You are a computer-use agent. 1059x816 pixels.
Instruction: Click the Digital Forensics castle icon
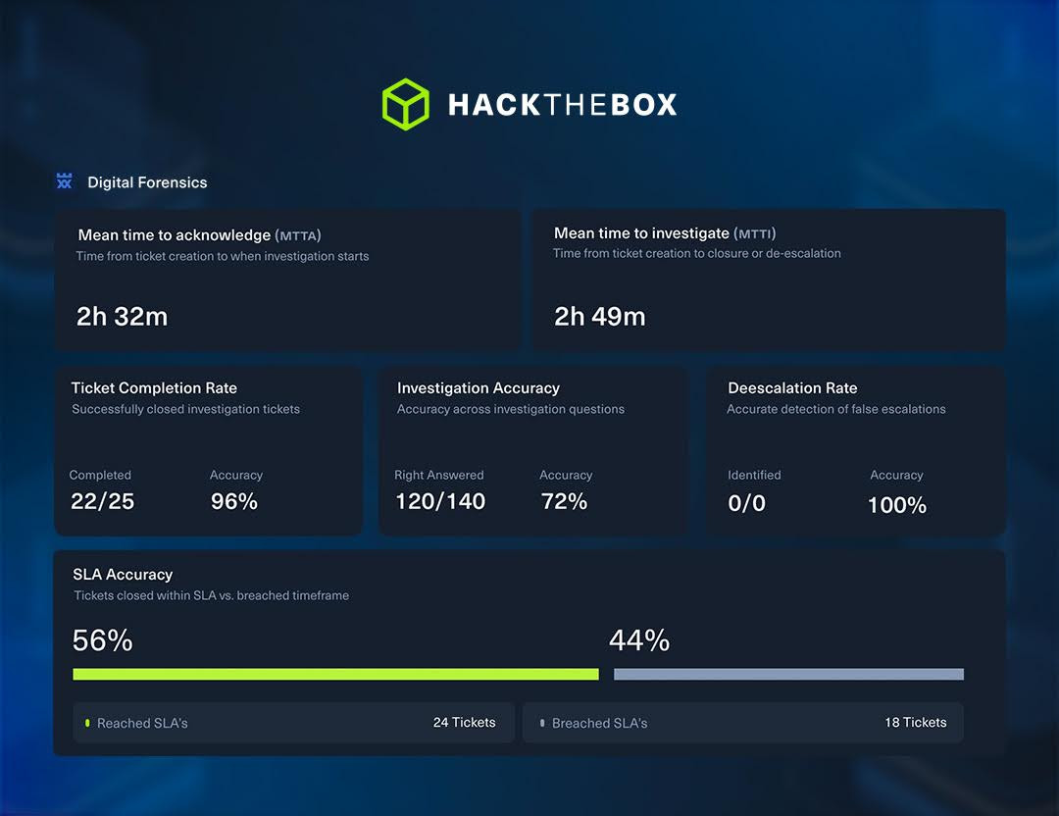[x=65, y=181]
